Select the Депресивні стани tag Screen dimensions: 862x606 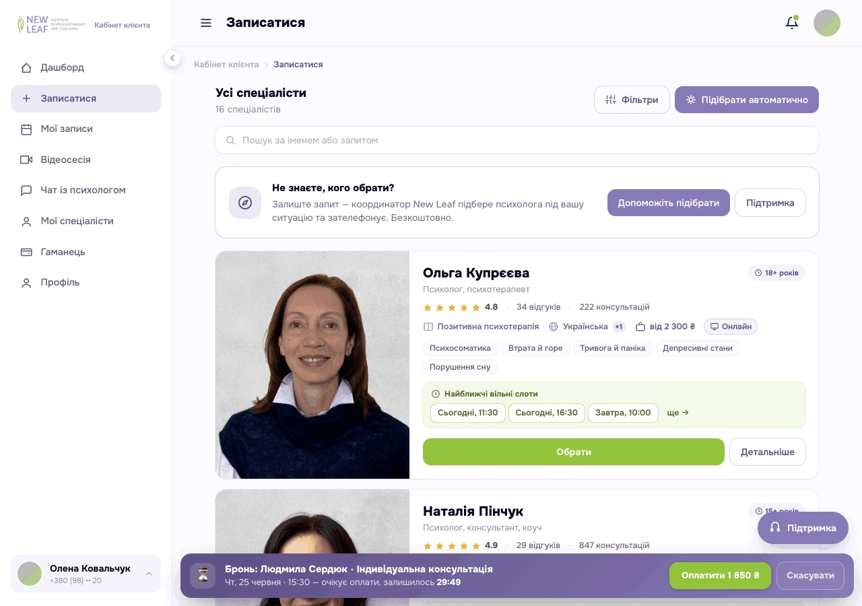698,348
